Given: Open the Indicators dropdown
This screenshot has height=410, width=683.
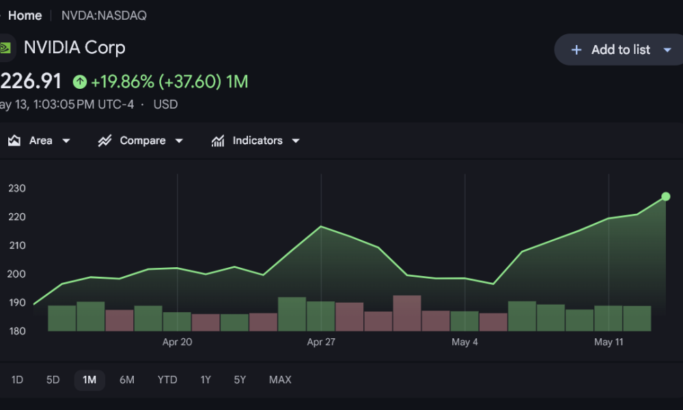Looking at the screenshot, I should 296,141.
